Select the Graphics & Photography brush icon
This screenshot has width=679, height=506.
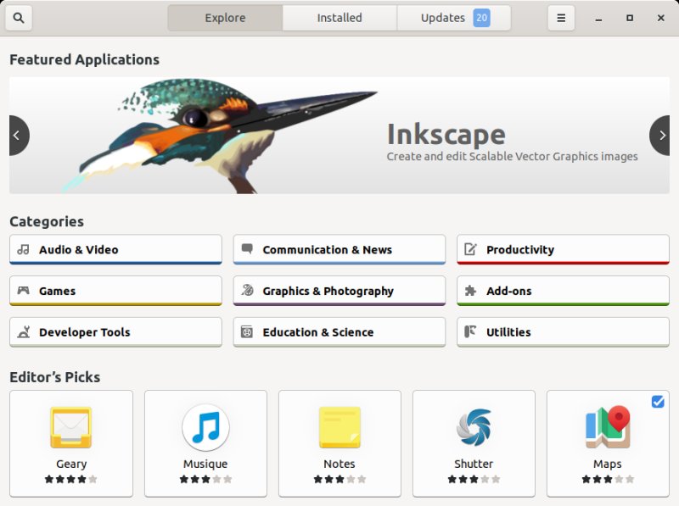248,291
